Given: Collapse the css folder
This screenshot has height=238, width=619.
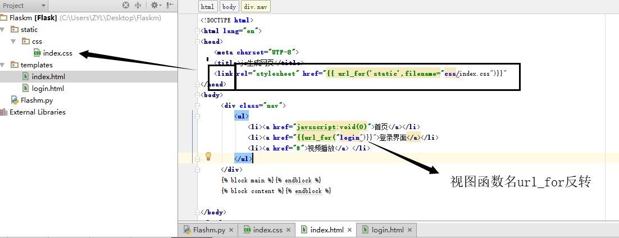Looking at the screenshot, I should tap(13, 42).
